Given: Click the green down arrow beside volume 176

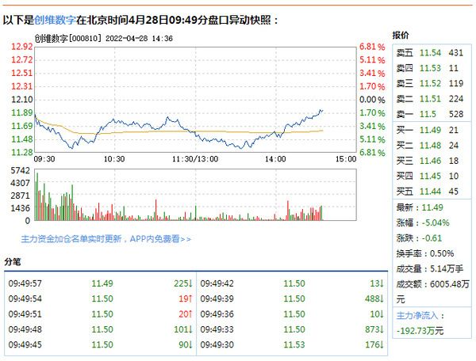Looking at the screenshot, I should coord(384,344).
